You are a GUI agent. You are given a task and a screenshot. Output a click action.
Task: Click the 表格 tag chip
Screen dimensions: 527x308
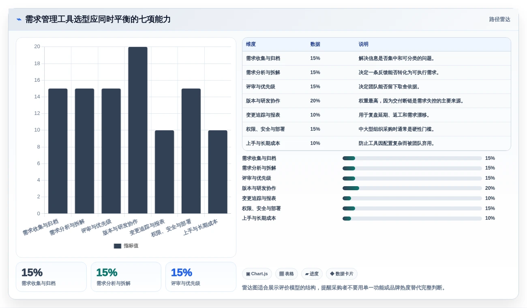287,274
